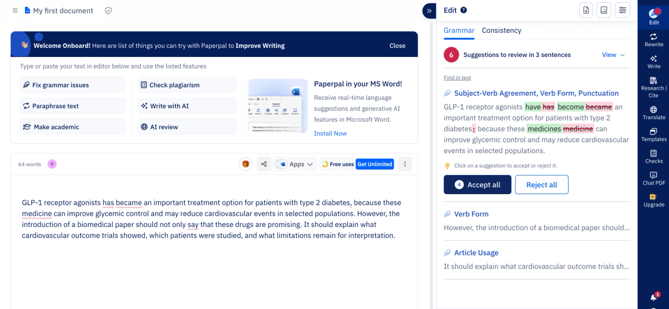Select AI review
This screenshot has width=669, height=309.
[187, 127]
